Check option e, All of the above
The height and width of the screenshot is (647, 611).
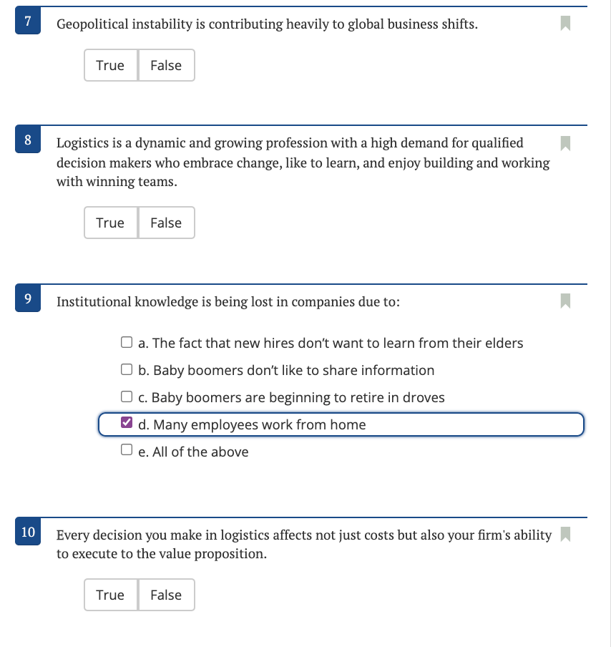[127, 451]
